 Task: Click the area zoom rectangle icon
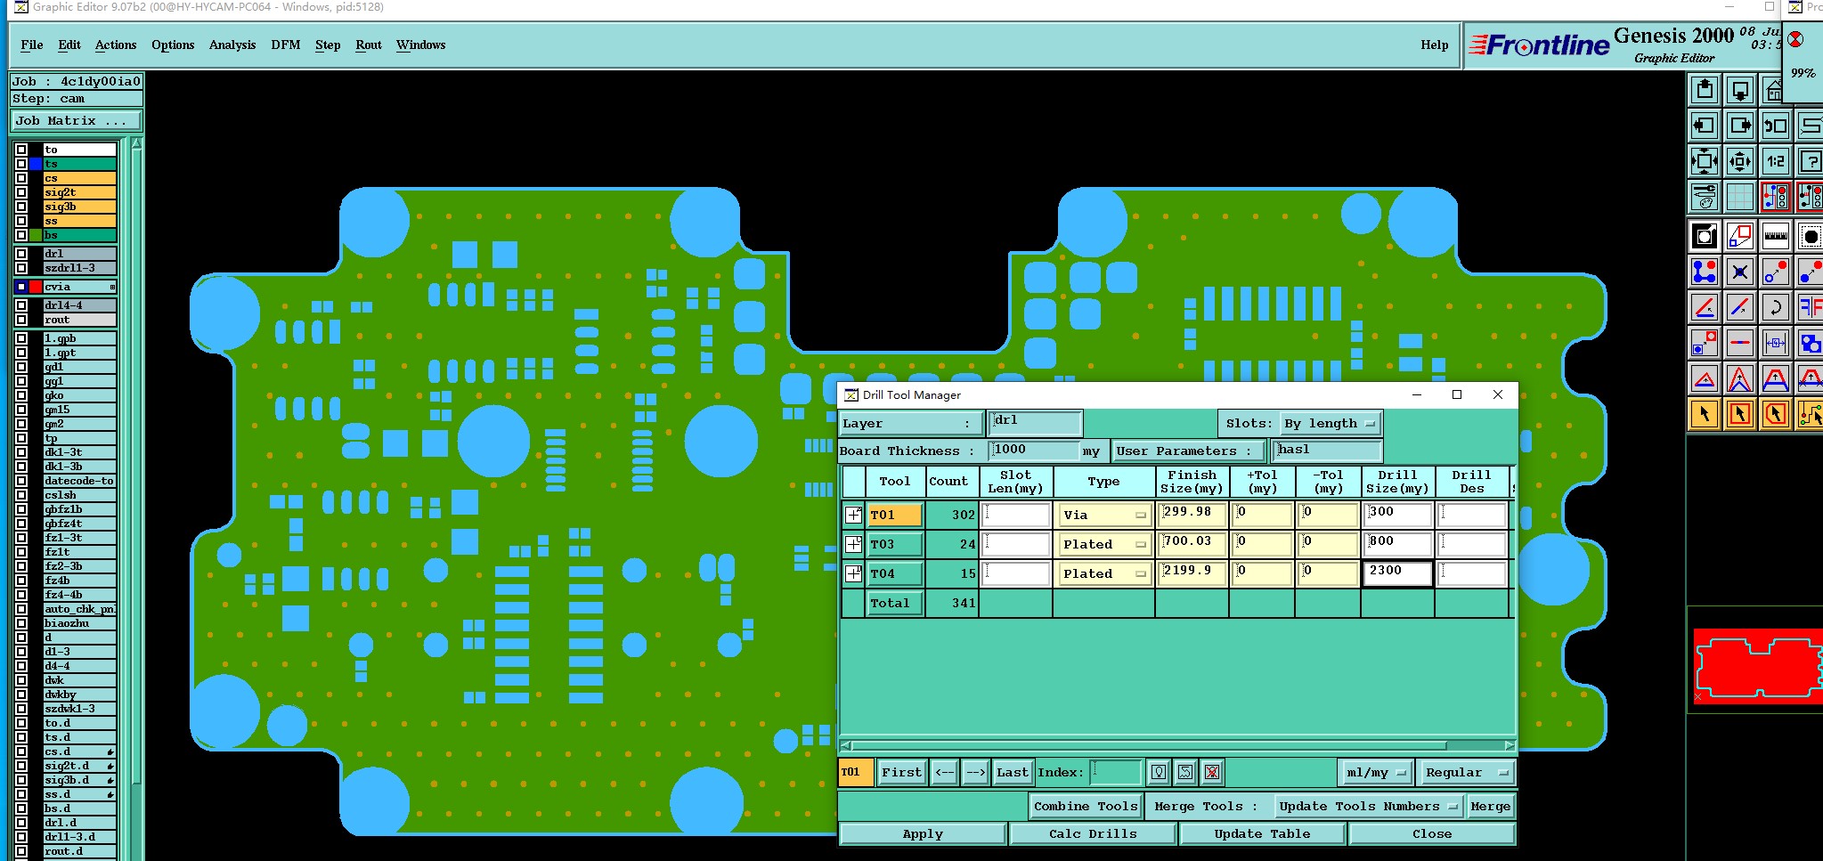click(x=1740, y=236)
